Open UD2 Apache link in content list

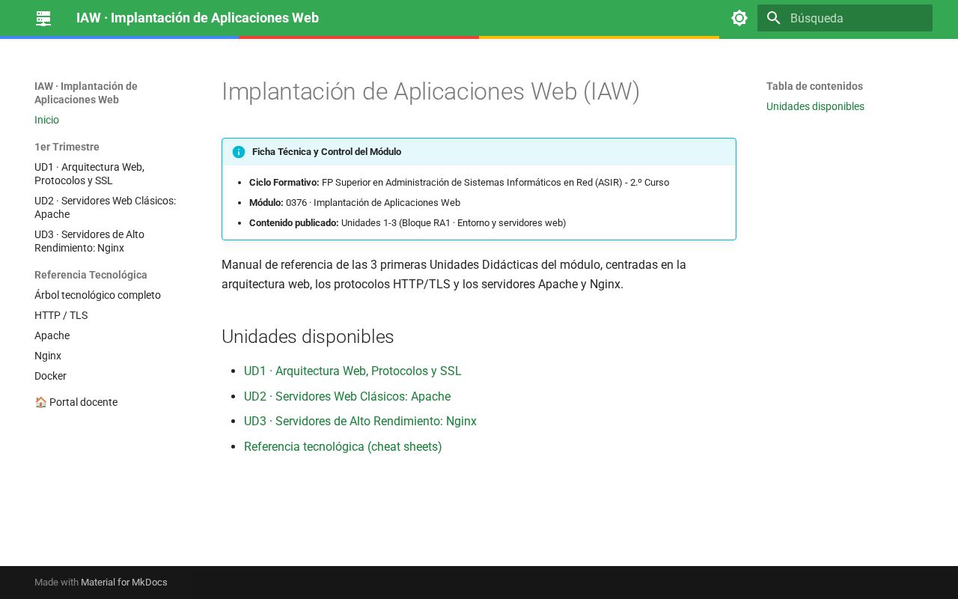[x=347, y=396]
